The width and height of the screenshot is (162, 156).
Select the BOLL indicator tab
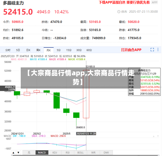80,152
